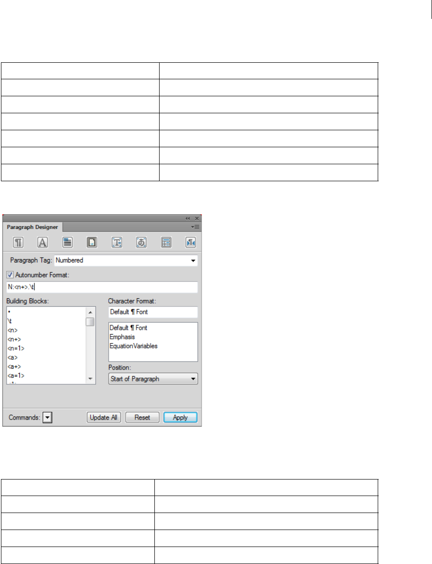
Task: Select the Numbering properties icon
Action: 92,243
